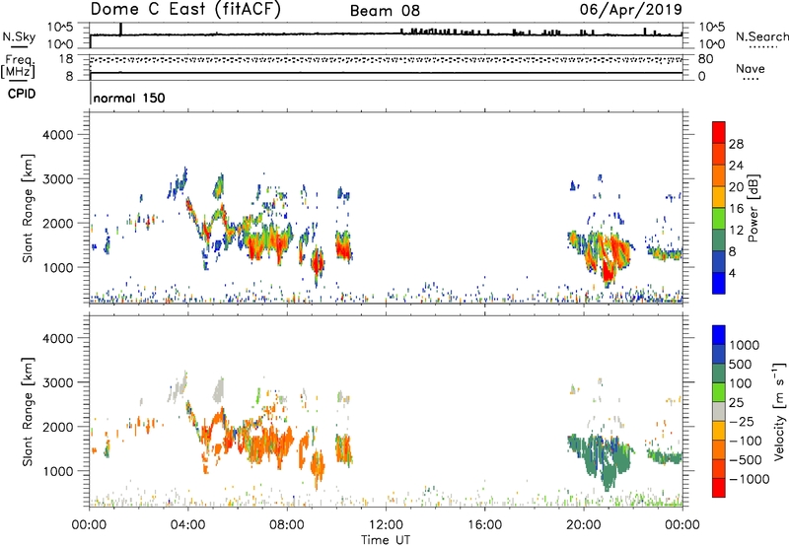This screenshot has width=789, height=546.
Task: Click the '16' power colorbar value
Action: click(736, 209)
